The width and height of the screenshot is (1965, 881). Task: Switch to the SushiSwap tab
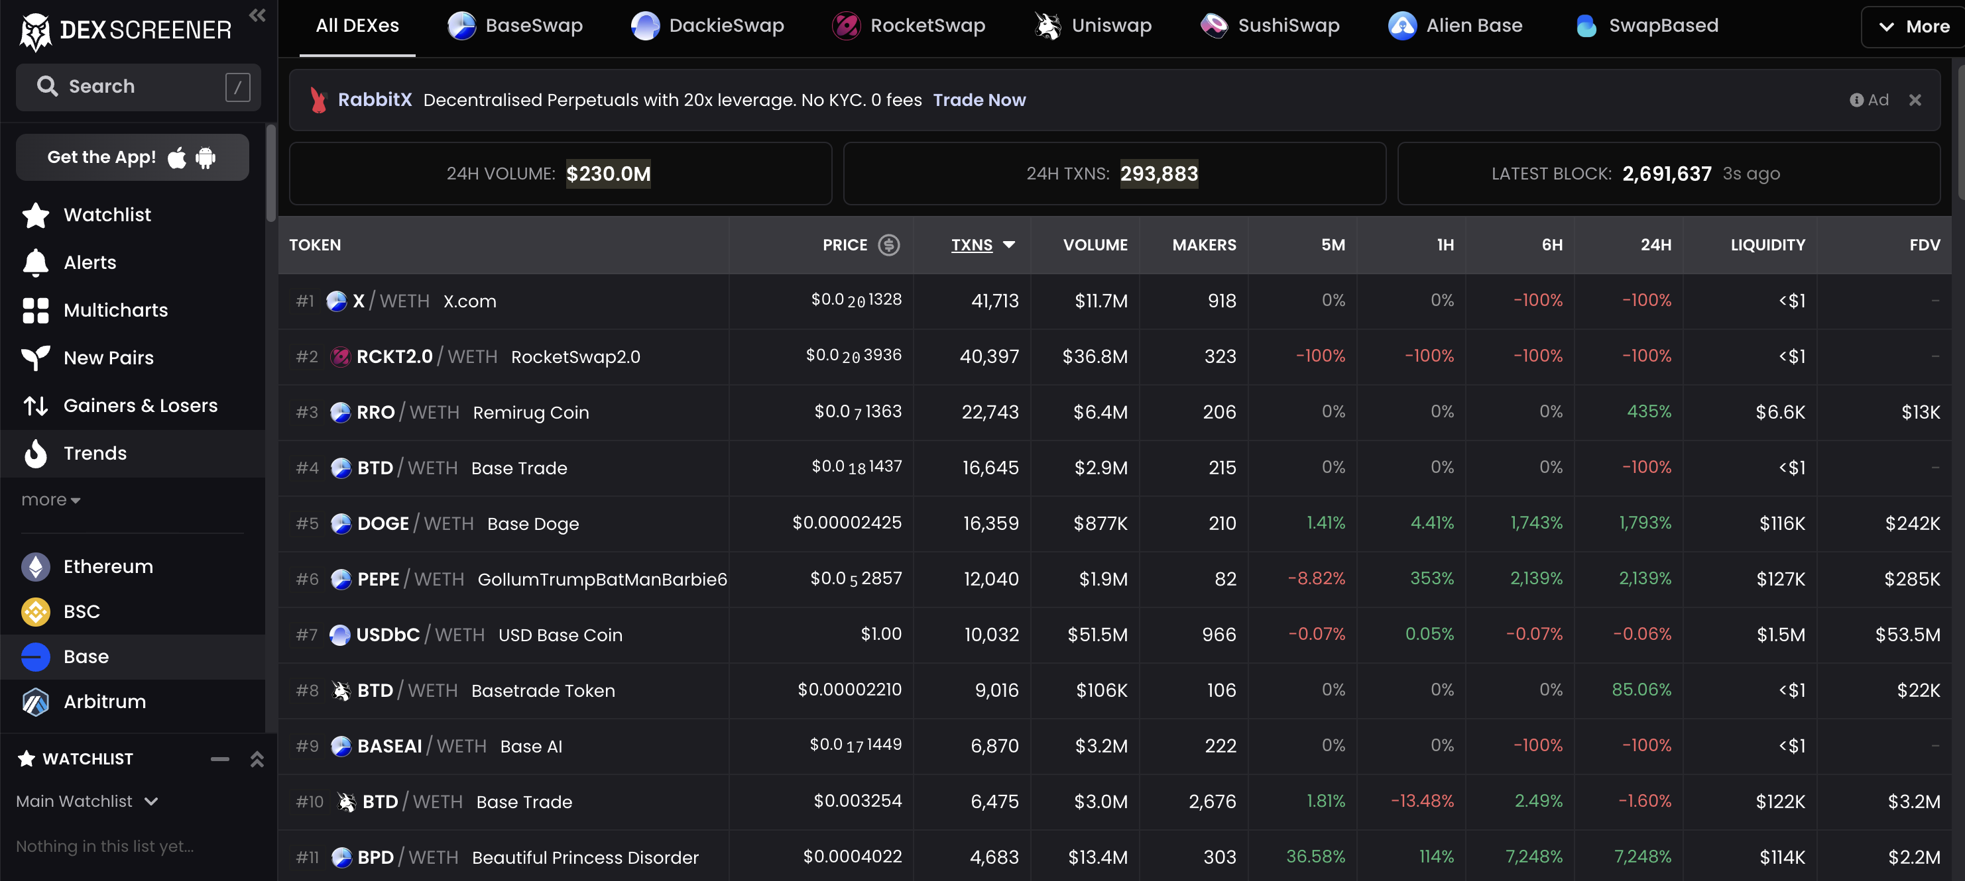[1270, 26]
